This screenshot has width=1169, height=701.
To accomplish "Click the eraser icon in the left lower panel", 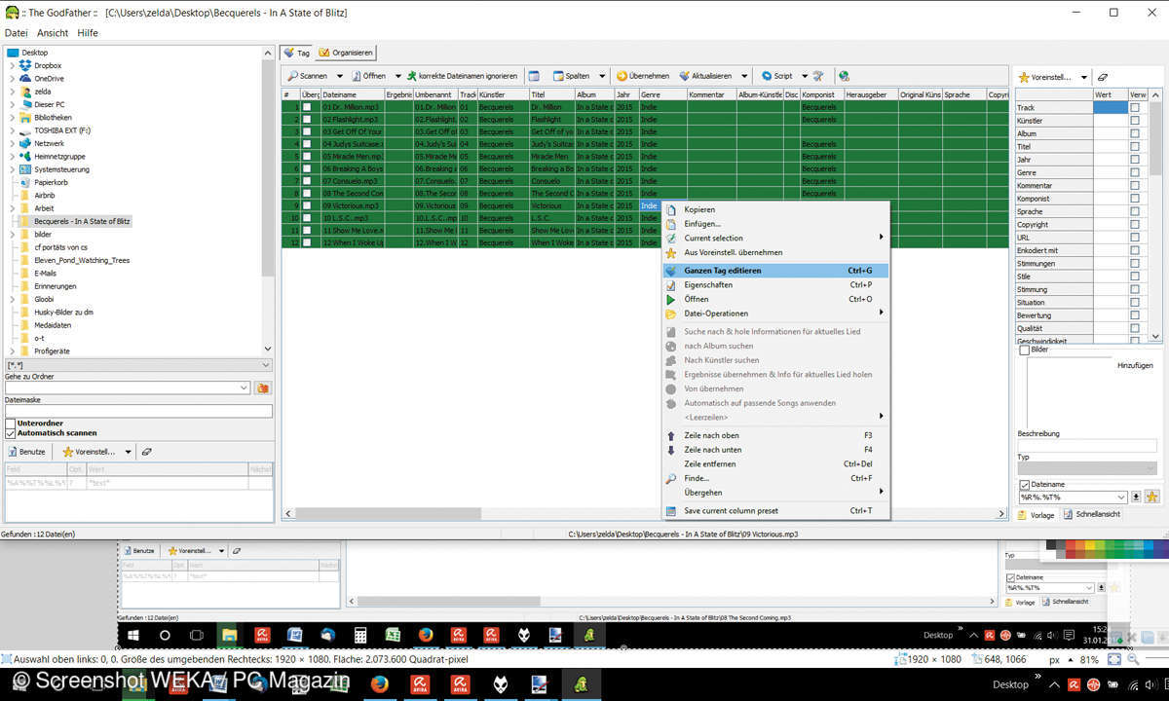I will tap(146, 452).
